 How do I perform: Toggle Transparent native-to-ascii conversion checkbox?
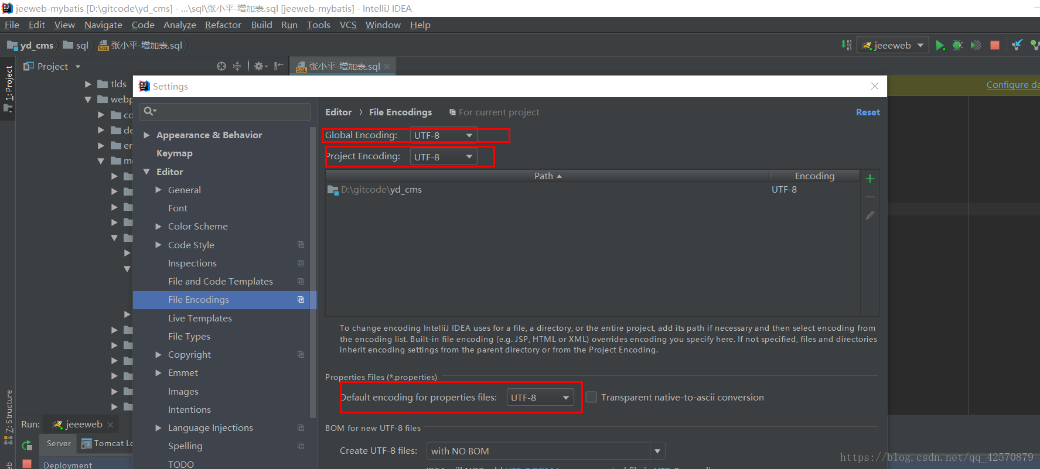[x=591, y=397]
